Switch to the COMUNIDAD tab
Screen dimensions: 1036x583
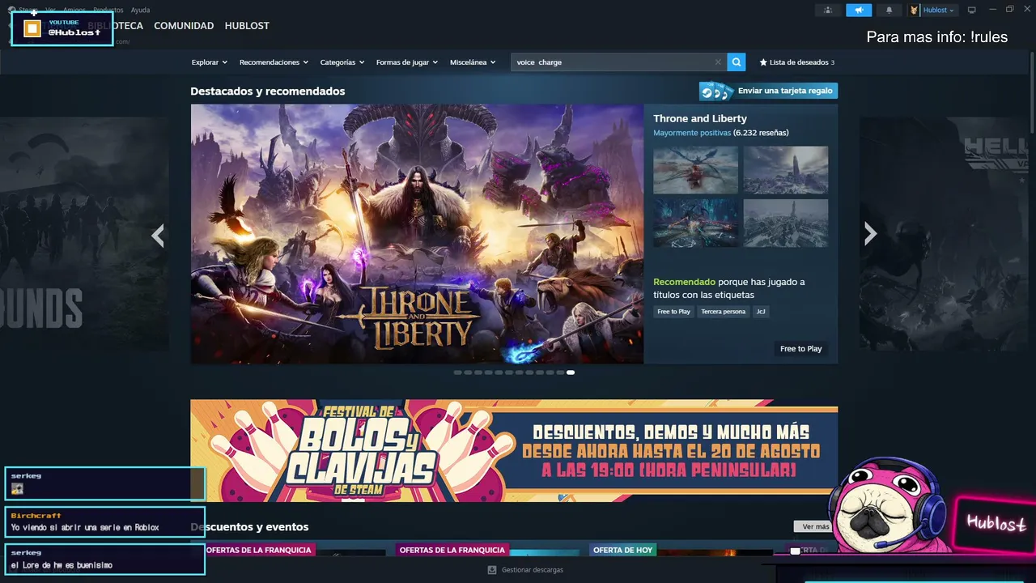coord(184,26)
